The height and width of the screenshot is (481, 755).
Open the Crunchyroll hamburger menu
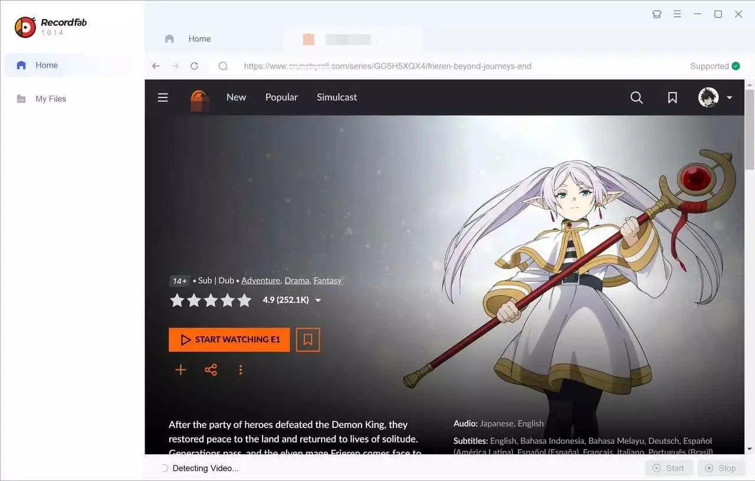point(163,97)
